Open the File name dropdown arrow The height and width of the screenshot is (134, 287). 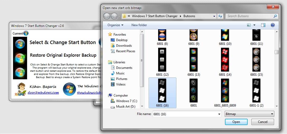pos(219,114)
